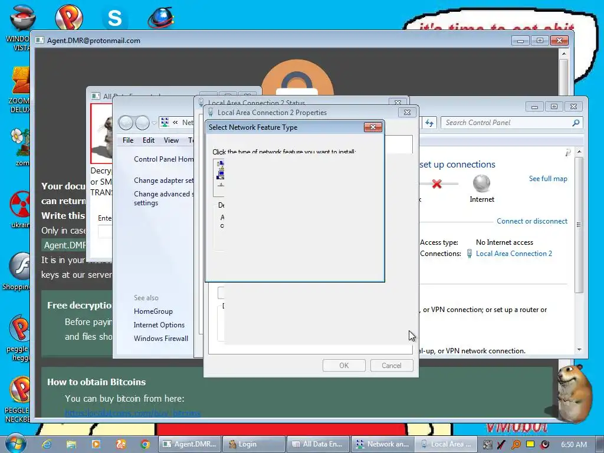Screen dimensions: 604x453
Task: Open the Skype desktop shortcut
Action: pyautogui.click(x=114, y=18)
